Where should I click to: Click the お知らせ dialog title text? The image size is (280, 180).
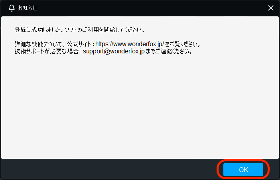pos(27,8)
